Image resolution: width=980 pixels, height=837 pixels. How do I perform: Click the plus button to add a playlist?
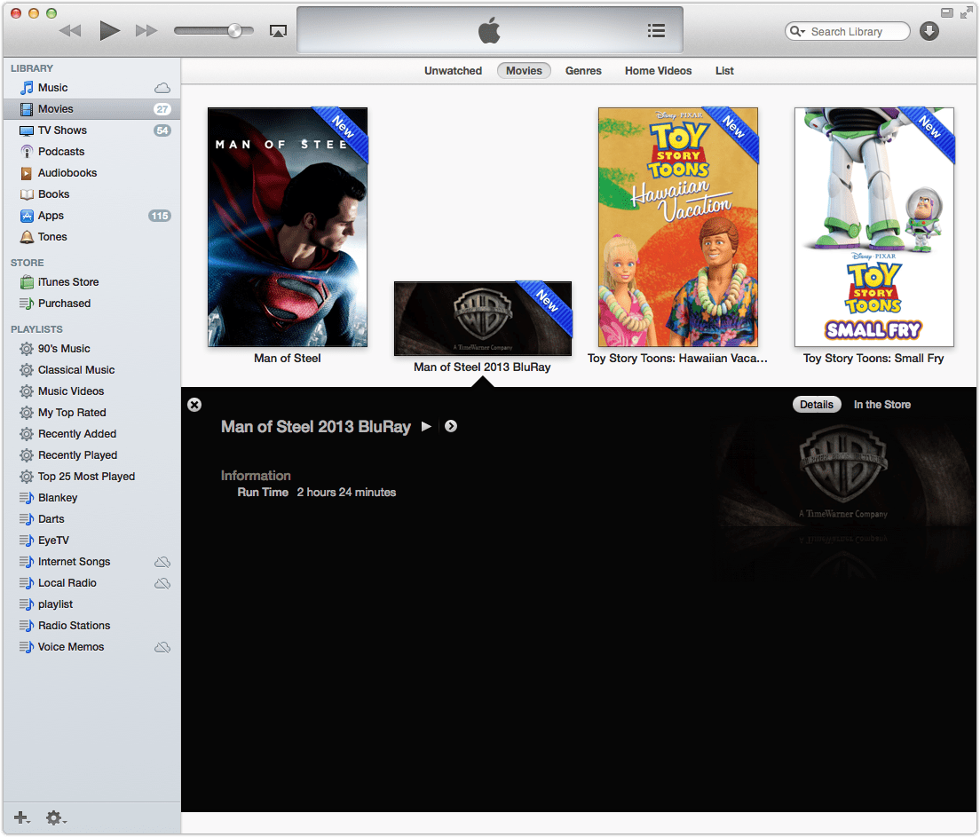pyautogui.click(x=21, y=817)
